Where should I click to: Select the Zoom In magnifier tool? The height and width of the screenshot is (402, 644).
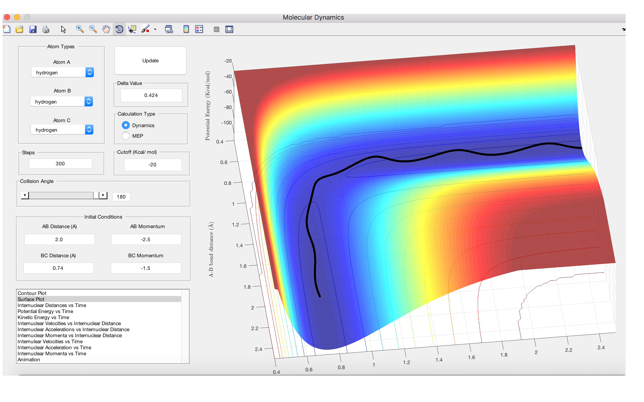(x=79, y=29)
